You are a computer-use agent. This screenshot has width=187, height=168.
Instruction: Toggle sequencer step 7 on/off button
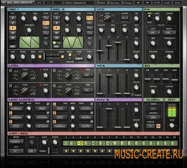pyautogui.click(x=109, y=151)
